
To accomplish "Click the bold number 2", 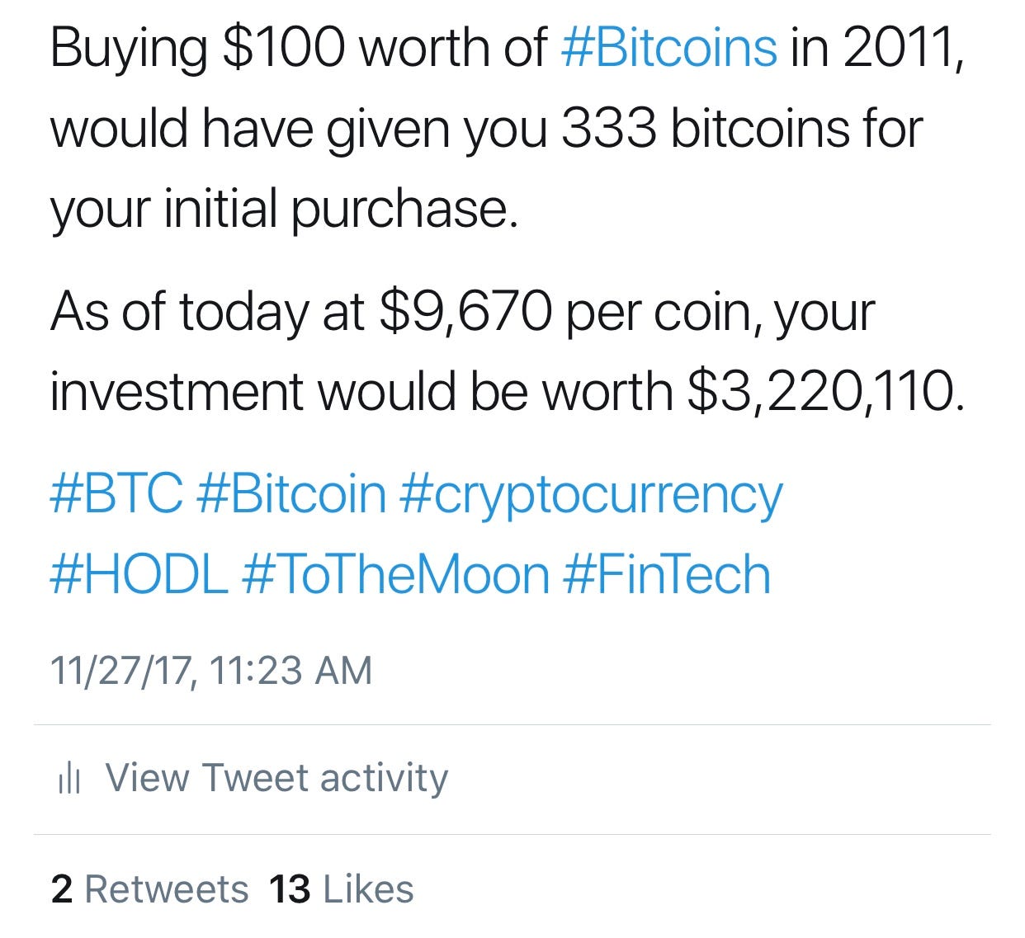I will [x=62, y=889].
